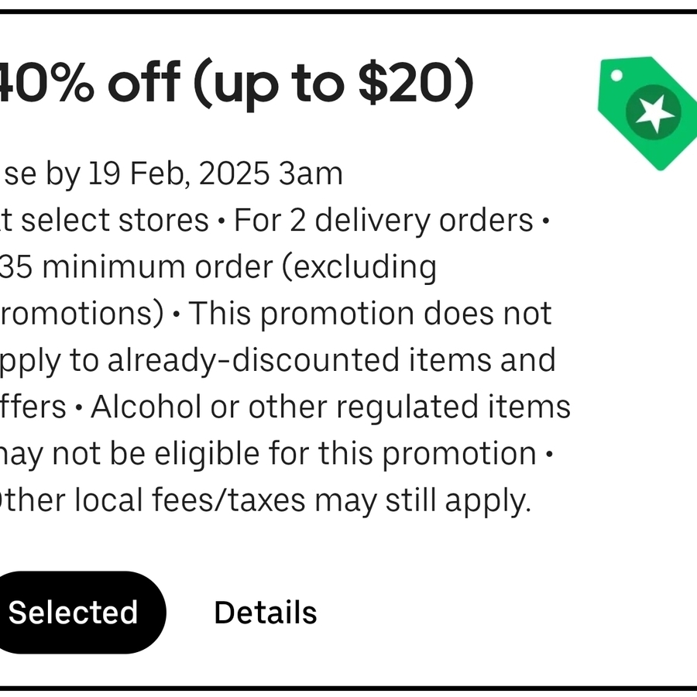Open the promotion Details
The height and width of the screenshot is (697, 697).
click(265, 612)
